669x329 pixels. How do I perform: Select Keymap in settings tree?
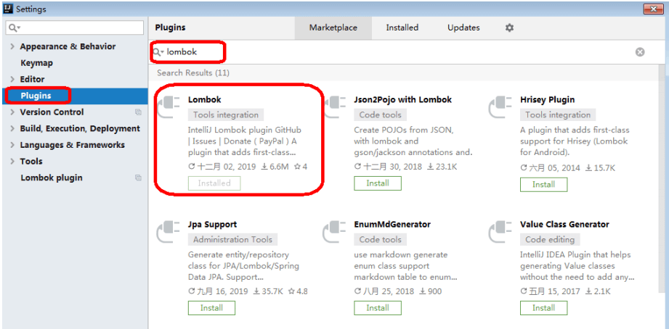[x=37, y=63]
